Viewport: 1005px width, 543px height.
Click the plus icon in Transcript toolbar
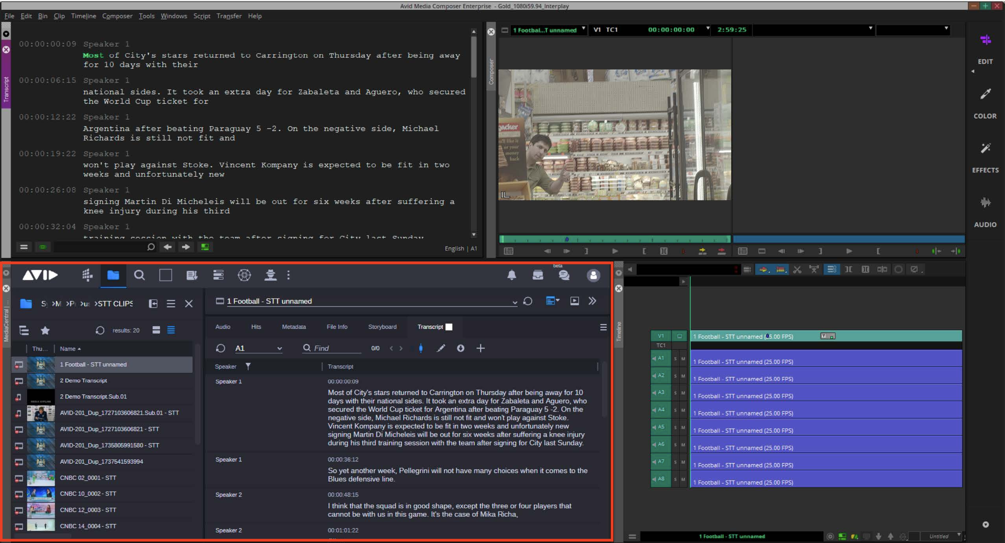tap(480, 348)
